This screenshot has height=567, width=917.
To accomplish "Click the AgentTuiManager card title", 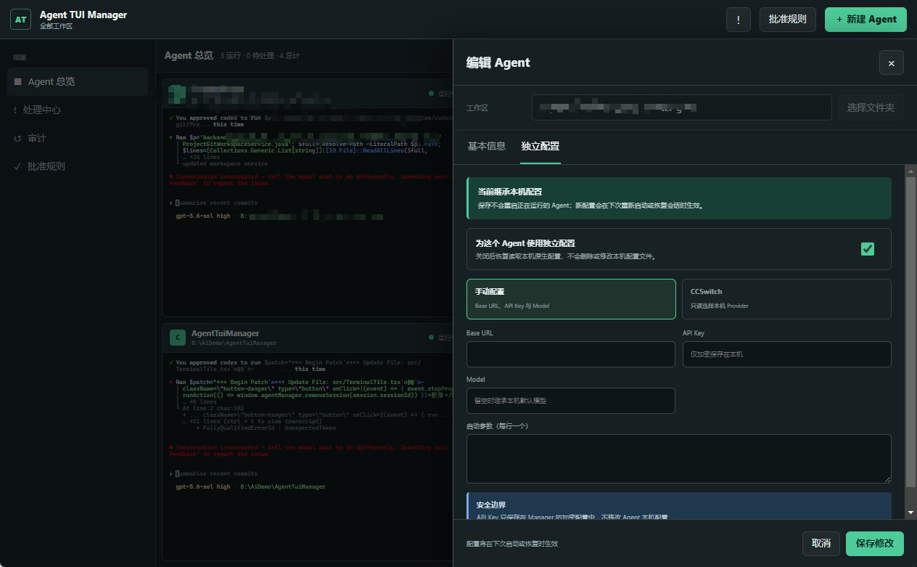I will point(226,333).
